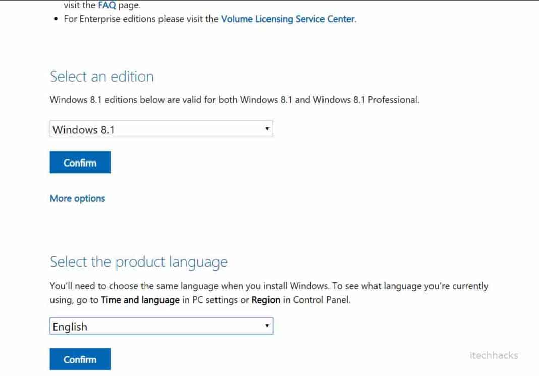Viewport: 539px width, 376px height.
Task: Open the Windows 8.1 edition dropdown arrow
Action: 267,129
